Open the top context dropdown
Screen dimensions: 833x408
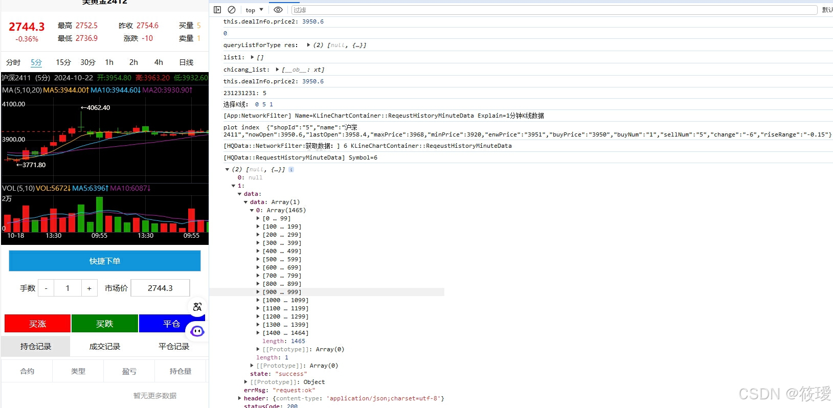point(254,10)
